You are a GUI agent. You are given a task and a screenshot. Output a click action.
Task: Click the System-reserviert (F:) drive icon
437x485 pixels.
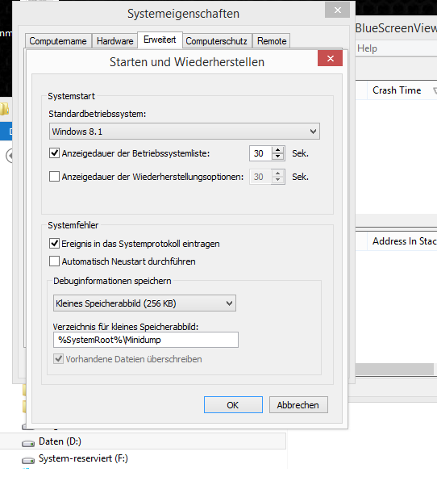point(28,460)
